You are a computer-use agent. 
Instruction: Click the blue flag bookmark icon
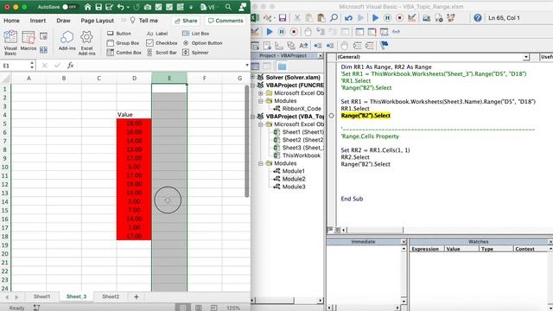pos(384,45)
